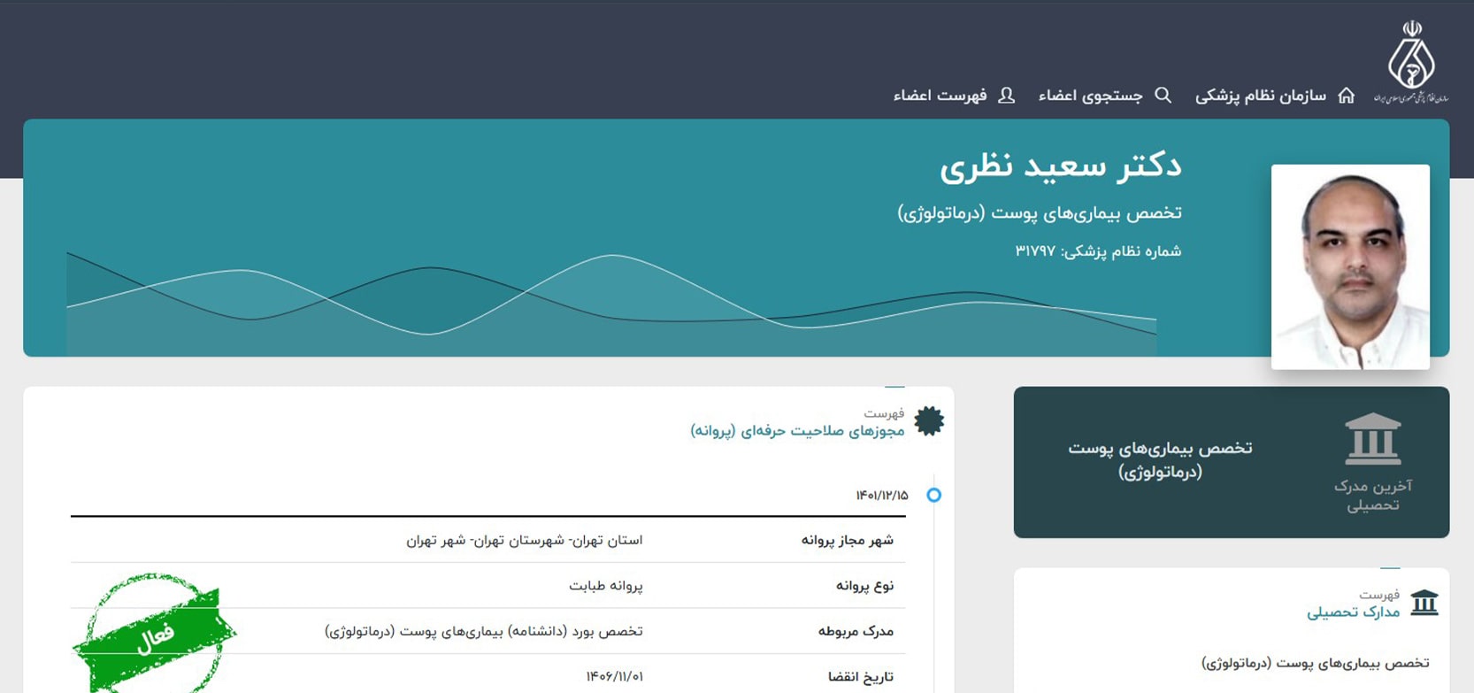Click the value پروانه طبابت

click(606, 586)
